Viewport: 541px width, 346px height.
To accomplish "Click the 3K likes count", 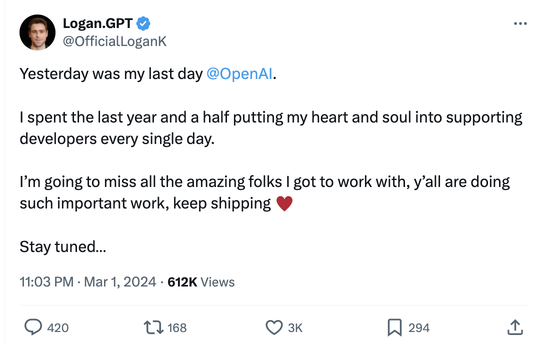I will click(x=295, y=328).
